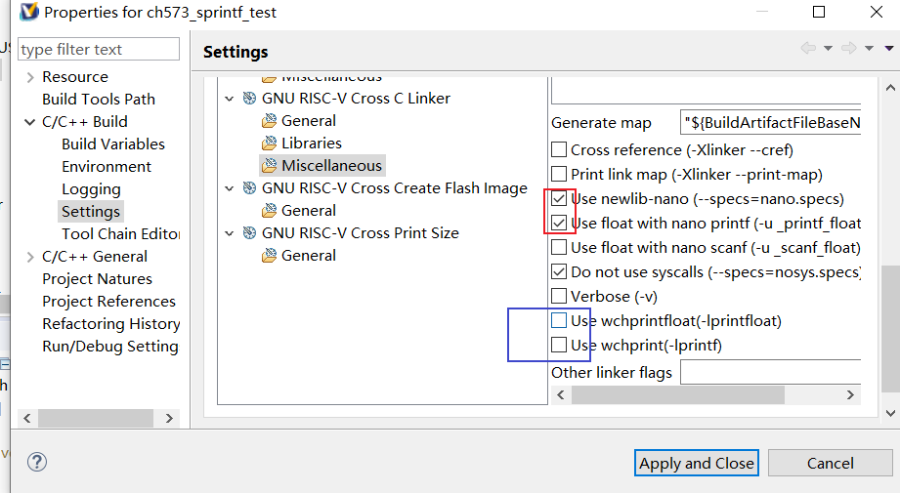This screenshot has width=900, height=493.
Task: Expand the Resource tree node
Action: [30, 77]
